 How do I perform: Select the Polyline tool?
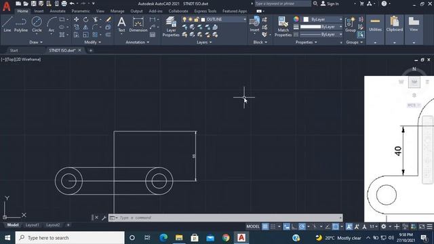21,24
